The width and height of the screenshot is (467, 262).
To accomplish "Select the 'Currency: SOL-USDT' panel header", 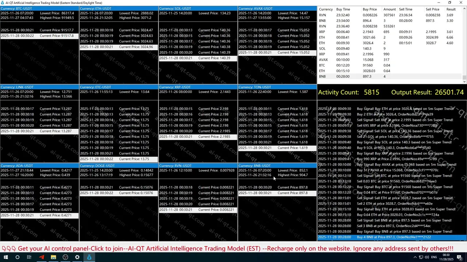I will click(x=198, y=8).
